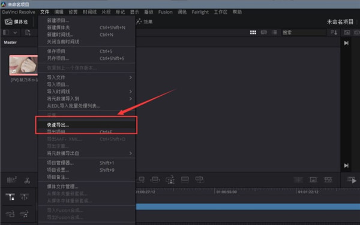Click 从EDL导入批量处理列表... item
The width and height of the screenshot is (360, 225).
[87, 106]
